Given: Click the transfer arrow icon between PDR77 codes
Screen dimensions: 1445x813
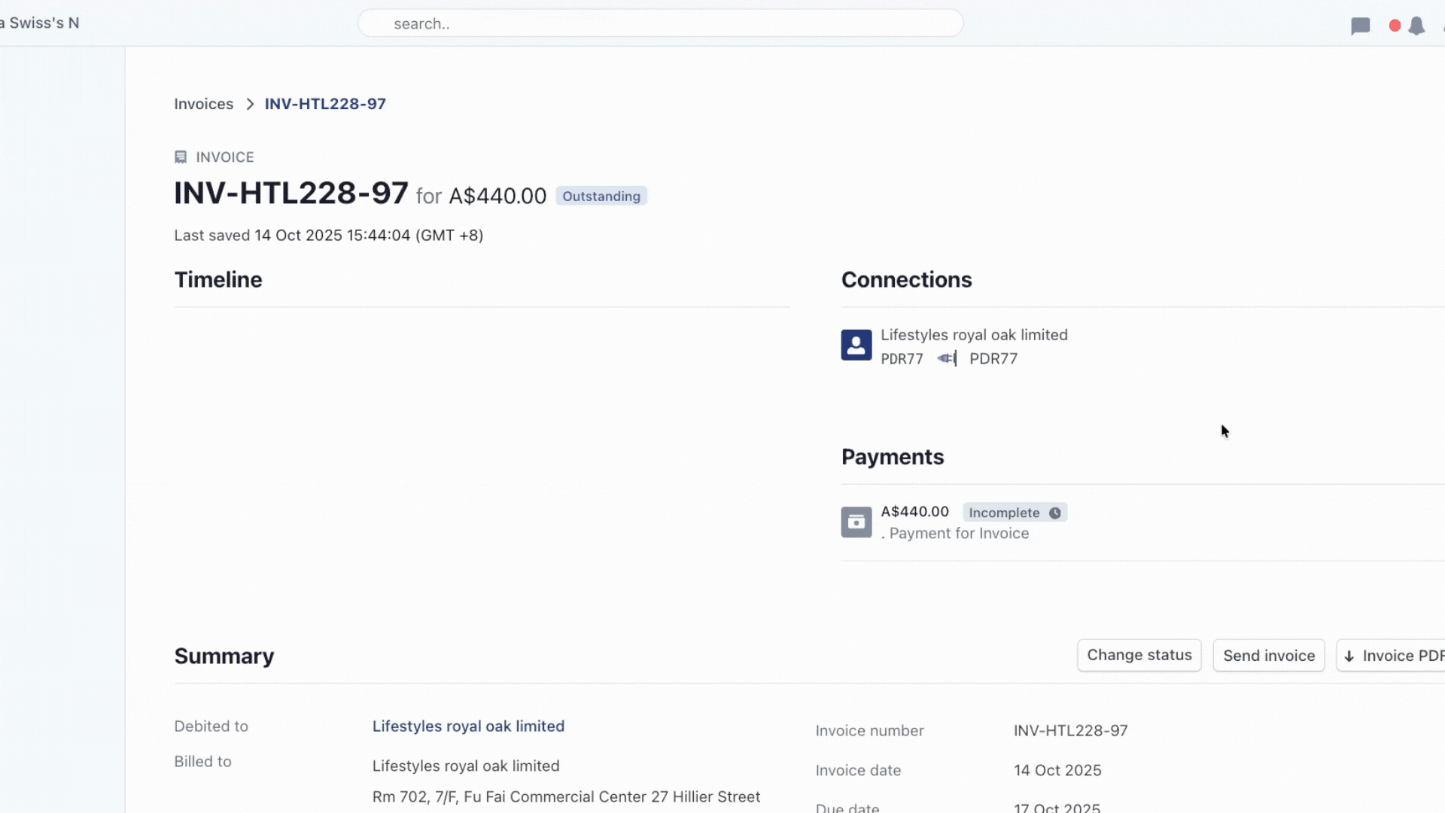Looking at the screenshot, I should point(947,358).
